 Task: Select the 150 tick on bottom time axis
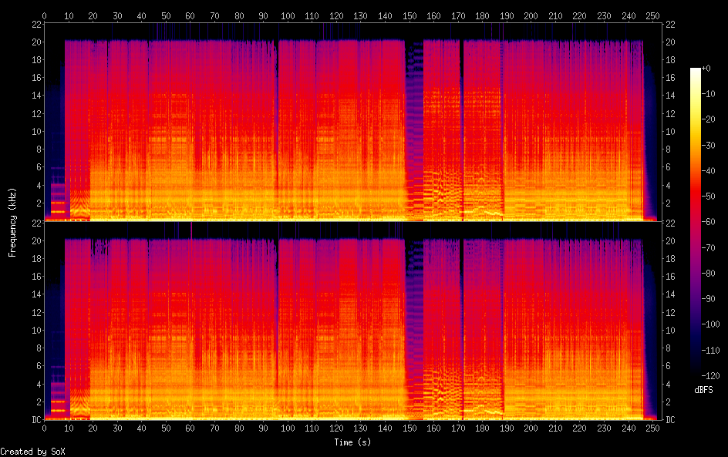(x=410, y=428)
